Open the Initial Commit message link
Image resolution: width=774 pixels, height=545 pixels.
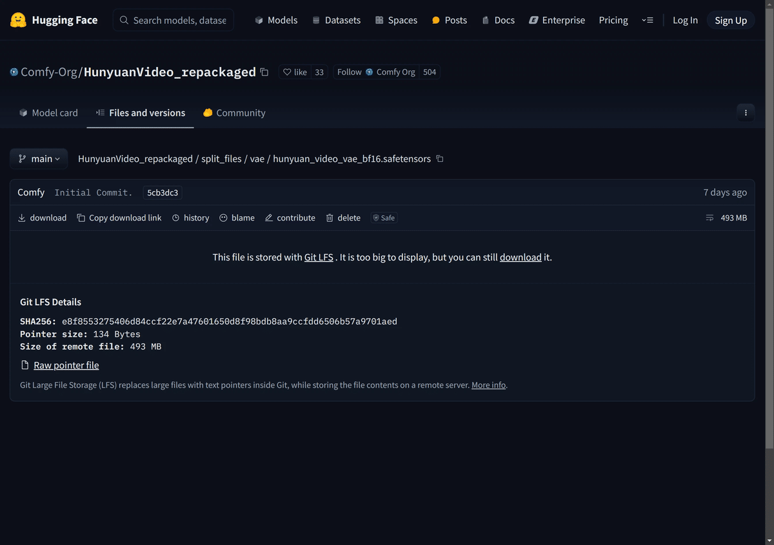[94, 192]
